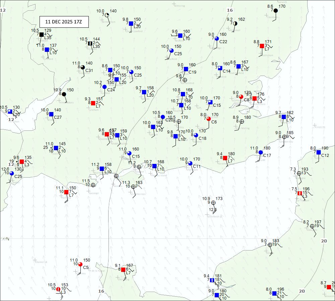
Task: Select Staverton black circle marker near C31
Action: [x=83, y=68]
